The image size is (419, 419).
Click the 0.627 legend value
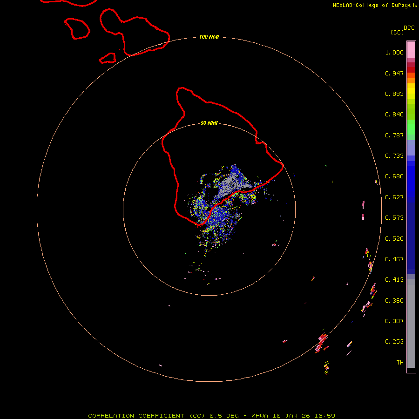coord(394,197)
